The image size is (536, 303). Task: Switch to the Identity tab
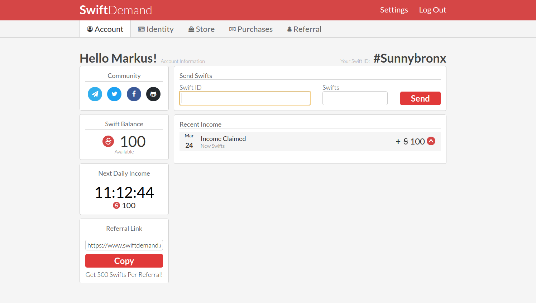(x=156, y=29)
